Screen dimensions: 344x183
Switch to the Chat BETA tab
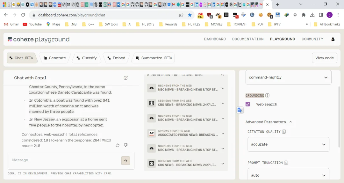coord(22,58)
